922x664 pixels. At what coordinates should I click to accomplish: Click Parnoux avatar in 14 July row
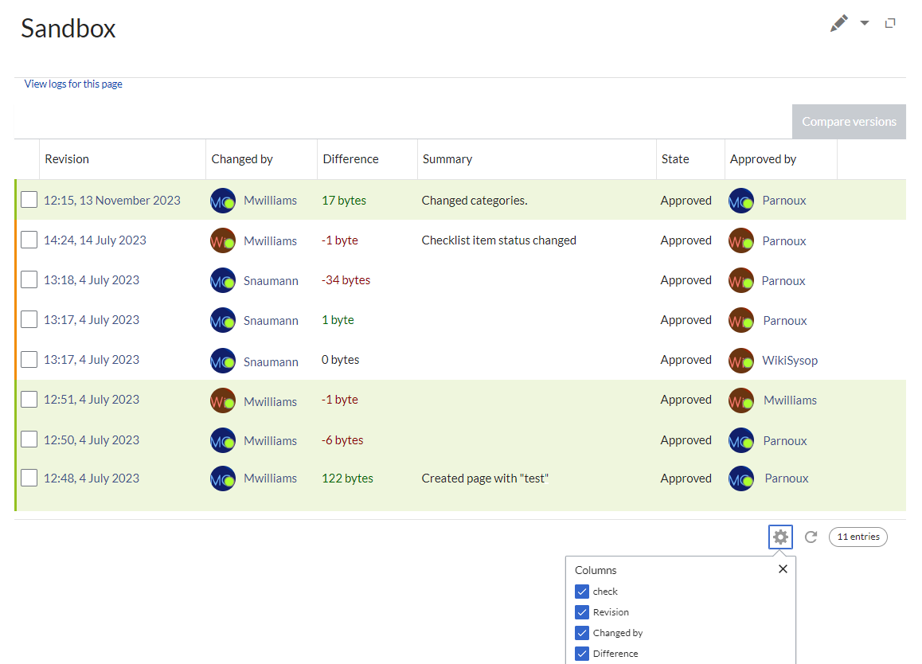[x=741, y=240]
